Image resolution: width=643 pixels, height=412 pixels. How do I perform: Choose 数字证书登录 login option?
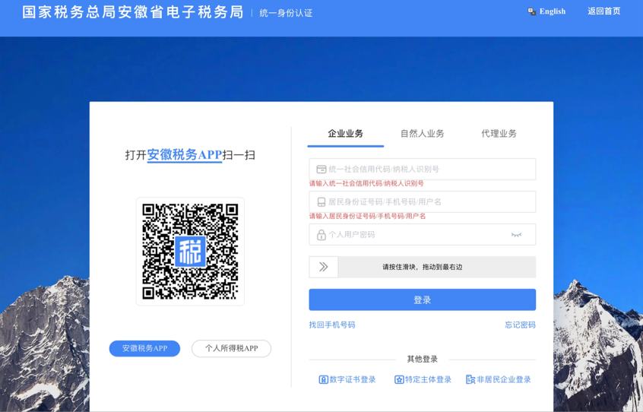pos(347,379)
